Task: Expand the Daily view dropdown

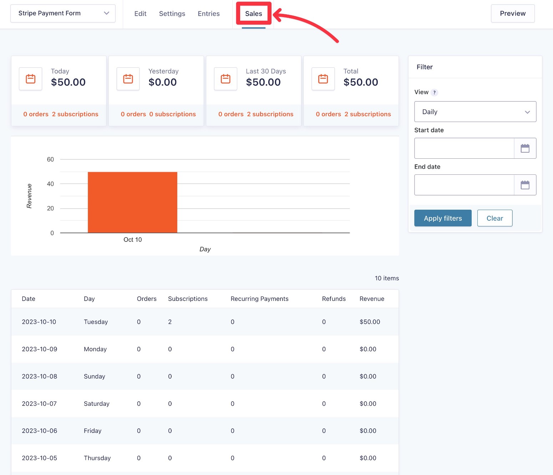Action: [475, 112]
